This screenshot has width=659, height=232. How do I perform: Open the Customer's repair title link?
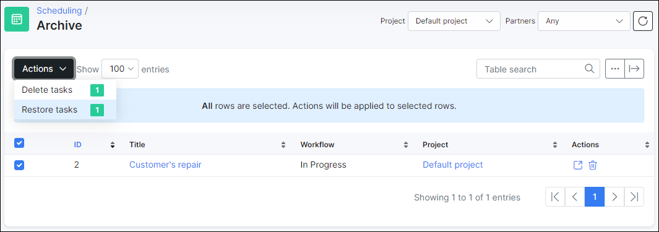tap(165, 165)
